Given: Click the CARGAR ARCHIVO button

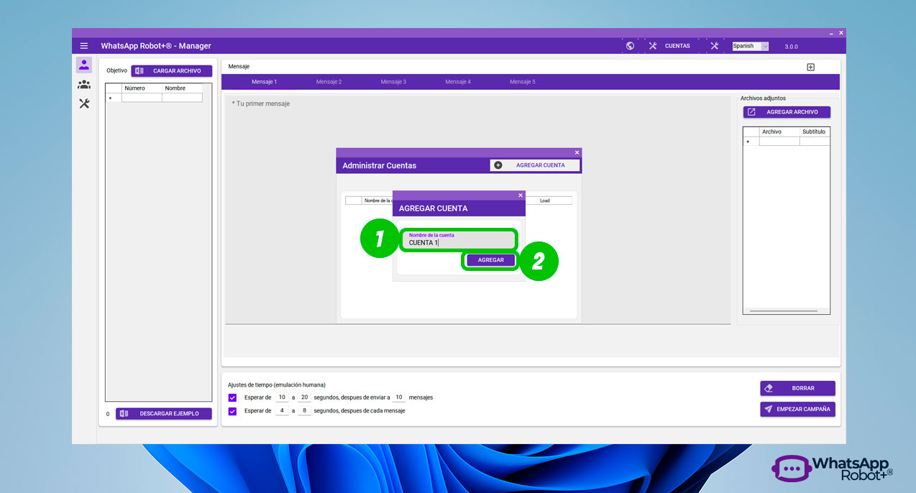Looking at the screenshot, I should point(171,71).
